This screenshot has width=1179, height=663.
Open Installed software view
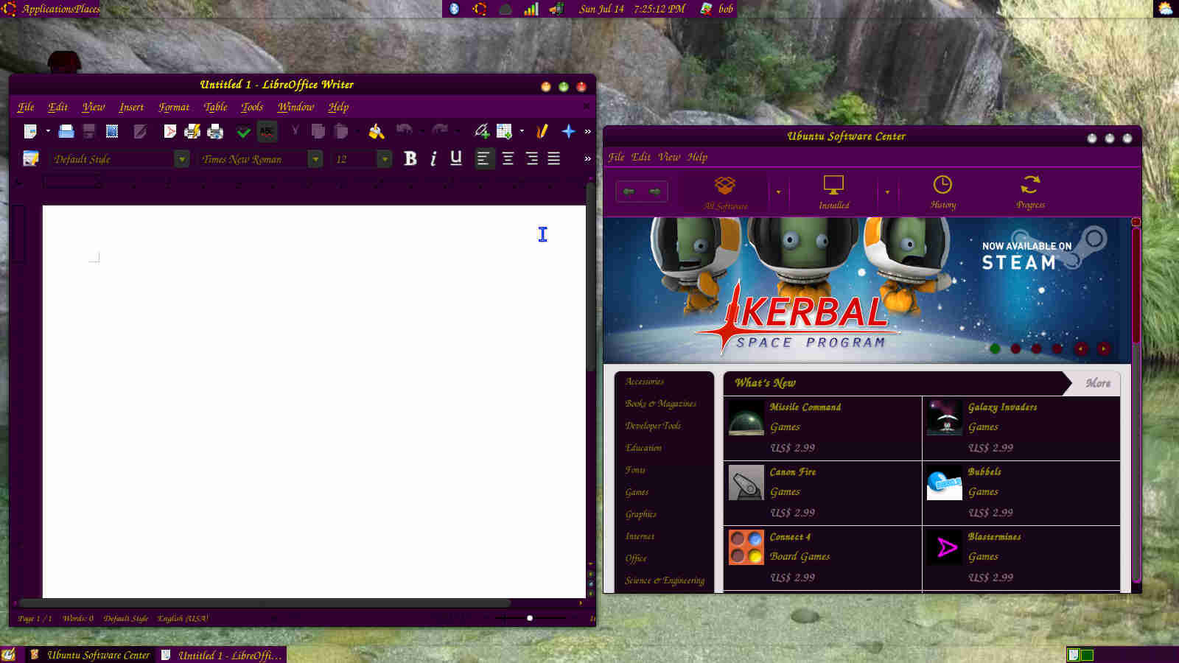833,192
